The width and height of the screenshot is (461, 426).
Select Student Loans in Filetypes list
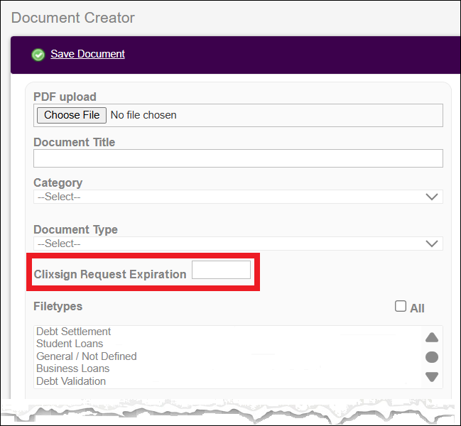pos(70,344)
